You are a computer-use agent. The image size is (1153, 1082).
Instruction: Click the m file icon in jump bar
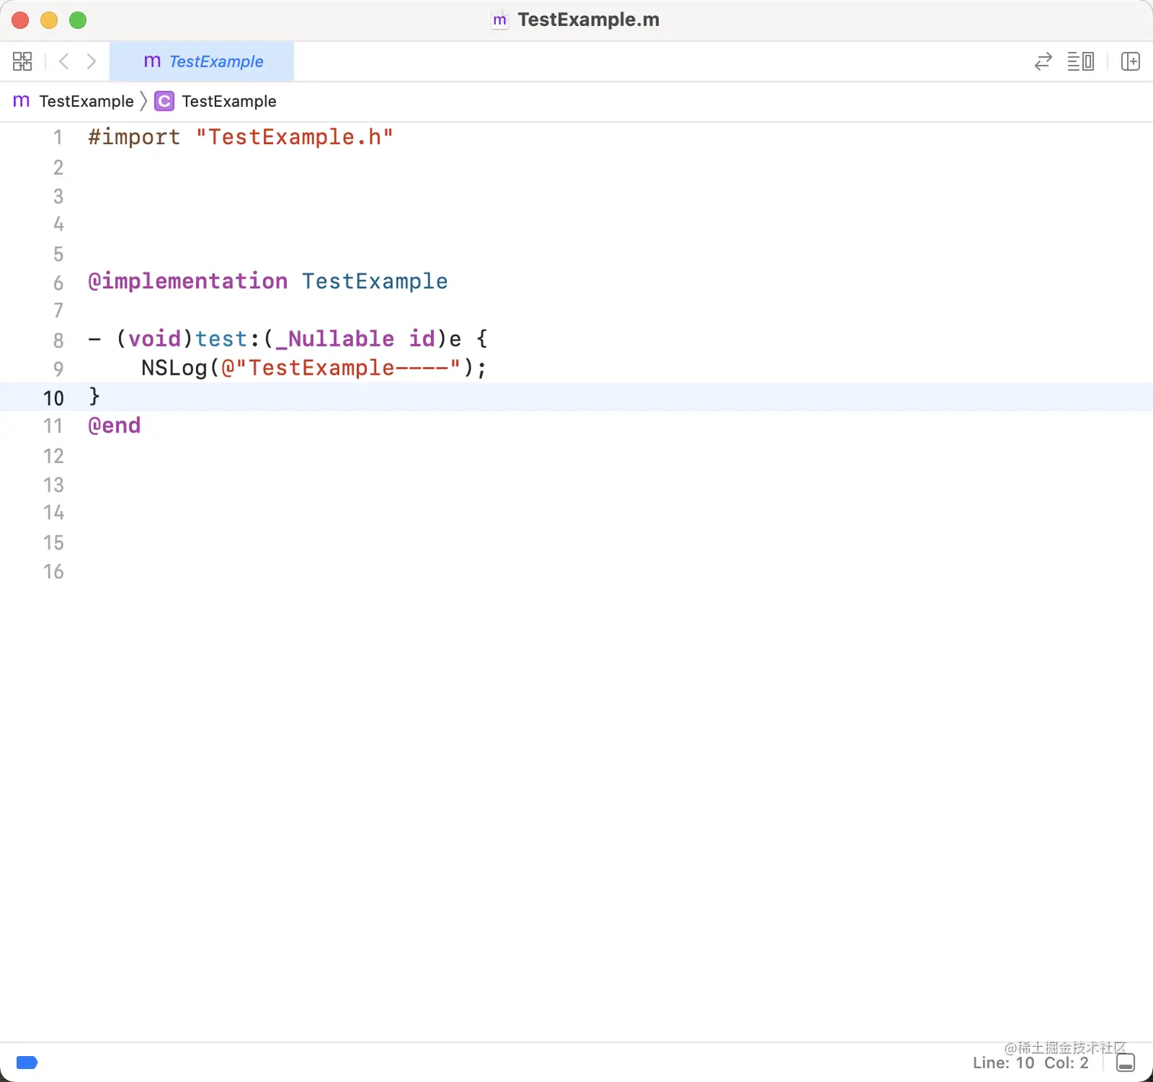pos(21,101)
